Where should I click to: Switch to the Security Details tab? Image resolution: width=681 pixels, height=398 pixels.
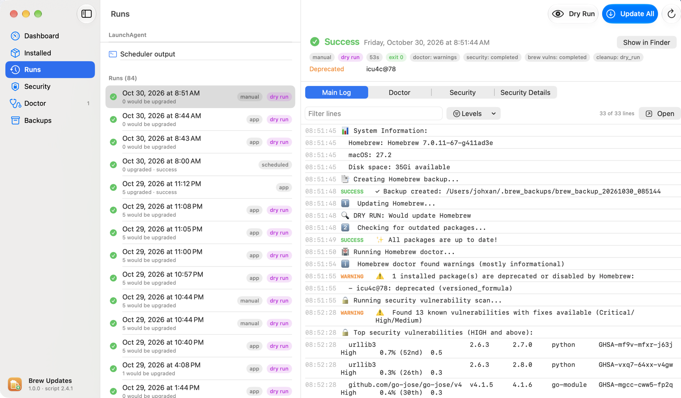click(525, 92)
